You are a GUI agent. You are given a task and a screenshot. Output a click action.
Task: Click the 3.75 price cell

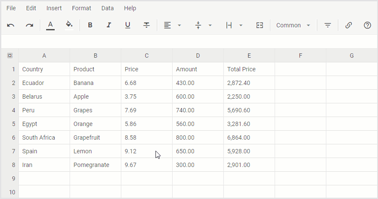click(x=147, y=97)
